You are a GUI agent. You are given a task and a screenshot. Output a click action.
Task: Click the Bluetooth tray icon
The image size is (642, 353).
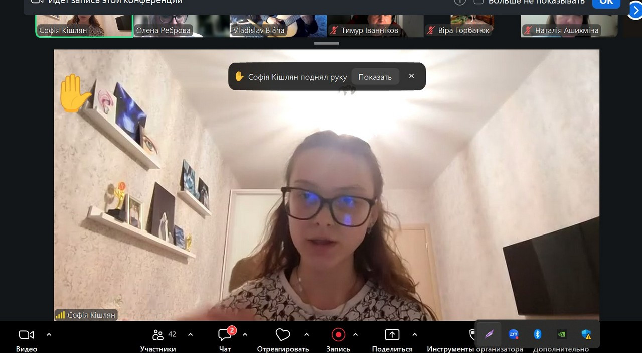[537, 334]
